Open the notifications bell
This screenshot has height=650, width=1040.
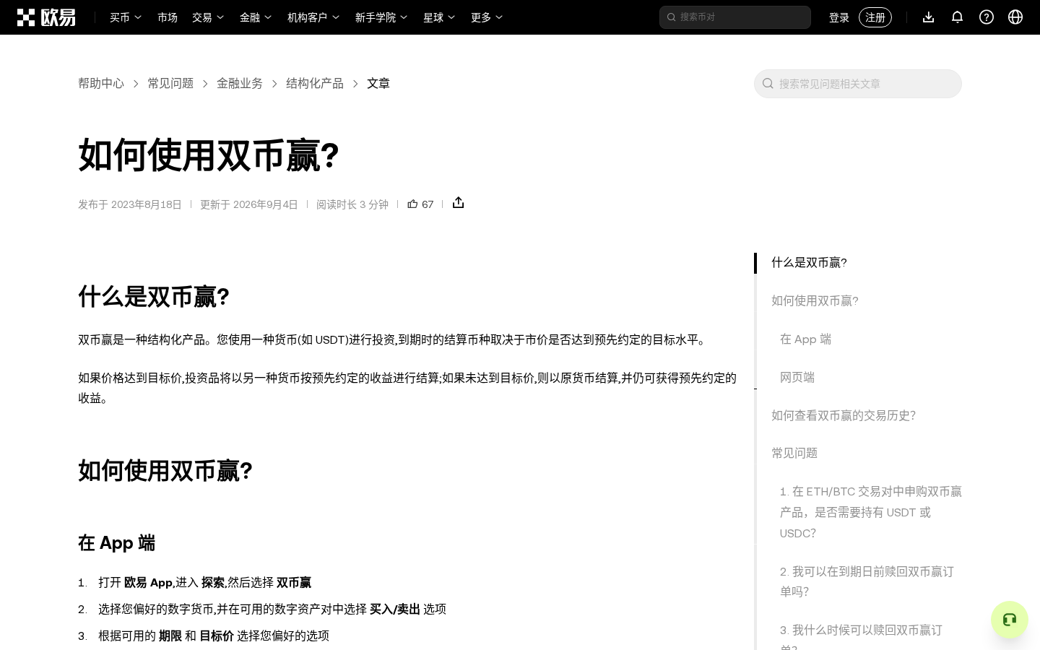point(958,17)
